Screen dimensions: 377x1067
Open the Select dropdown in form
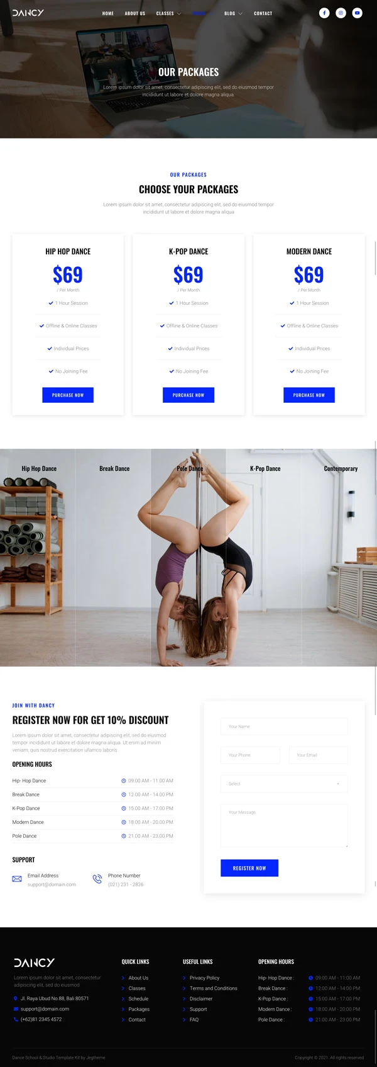pos(284,784)
